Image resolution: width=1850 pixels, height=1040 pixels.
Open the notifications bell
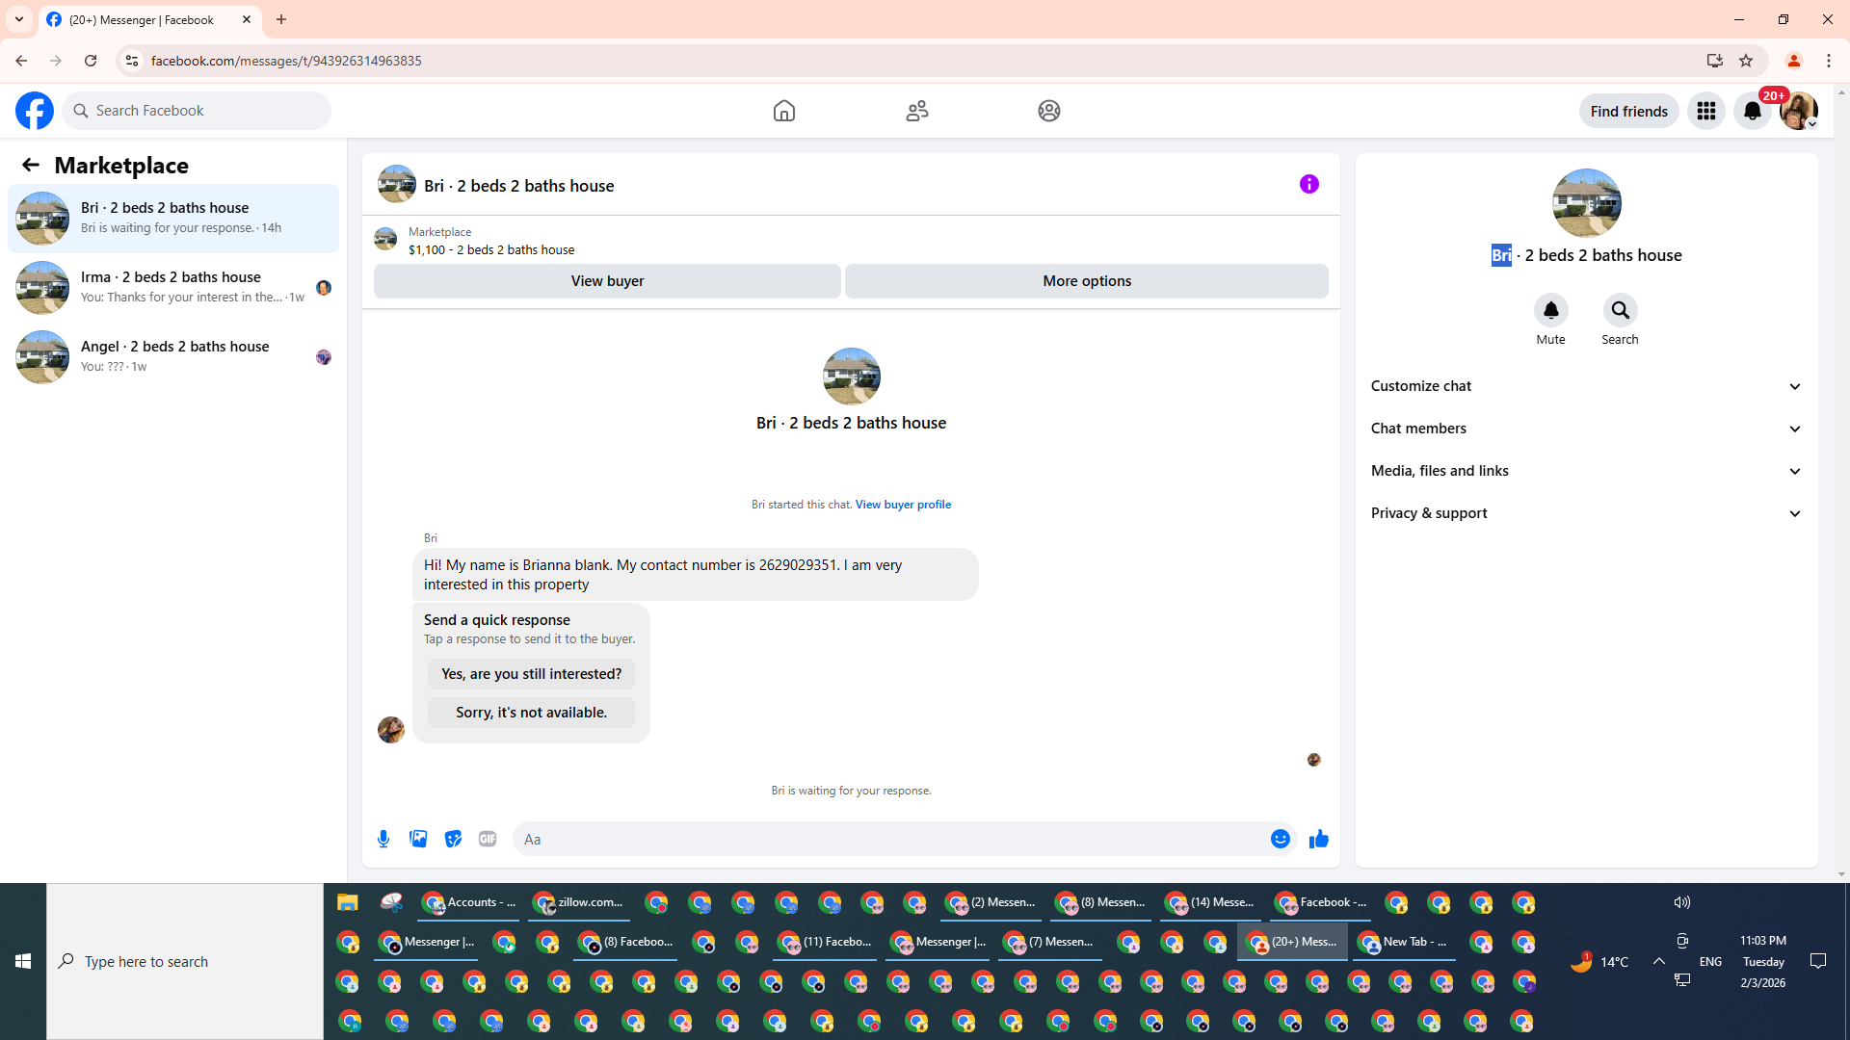[x=1752, y=111]
